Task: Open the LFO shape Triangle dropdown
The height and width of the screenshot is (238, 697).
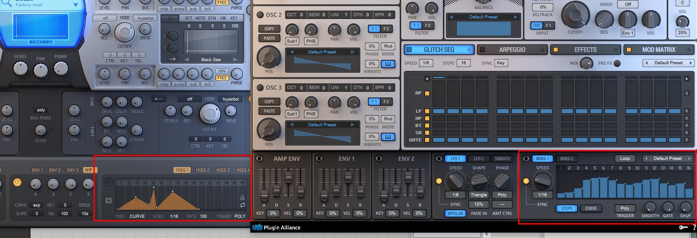Action: [479, 195]
